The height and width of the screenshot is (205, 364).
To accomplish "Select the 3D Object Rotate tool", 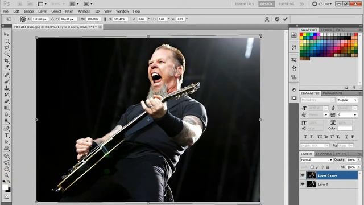I will 6,155.
